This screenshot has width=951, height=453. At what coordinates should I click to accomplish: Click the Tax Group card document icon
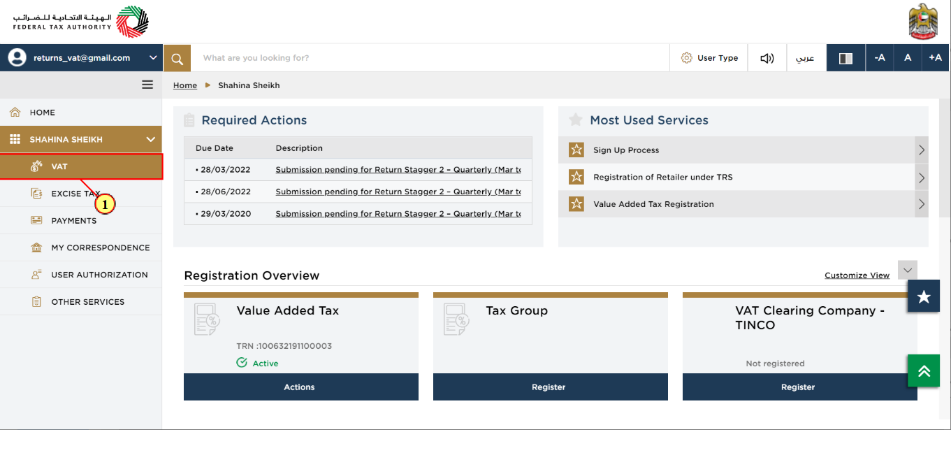pyautogui.click(x=456, y=319)
